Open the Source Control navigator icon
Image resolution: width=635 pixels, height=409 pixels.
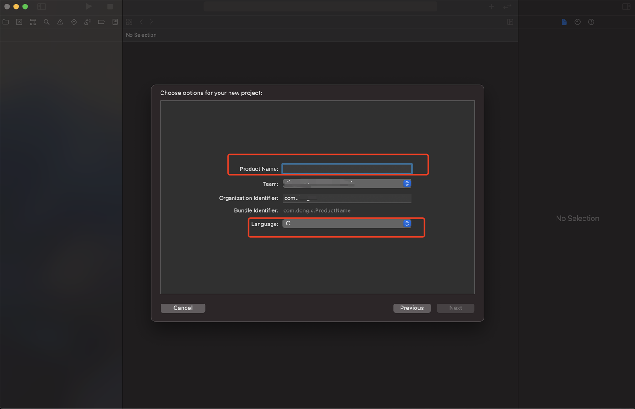19,21
